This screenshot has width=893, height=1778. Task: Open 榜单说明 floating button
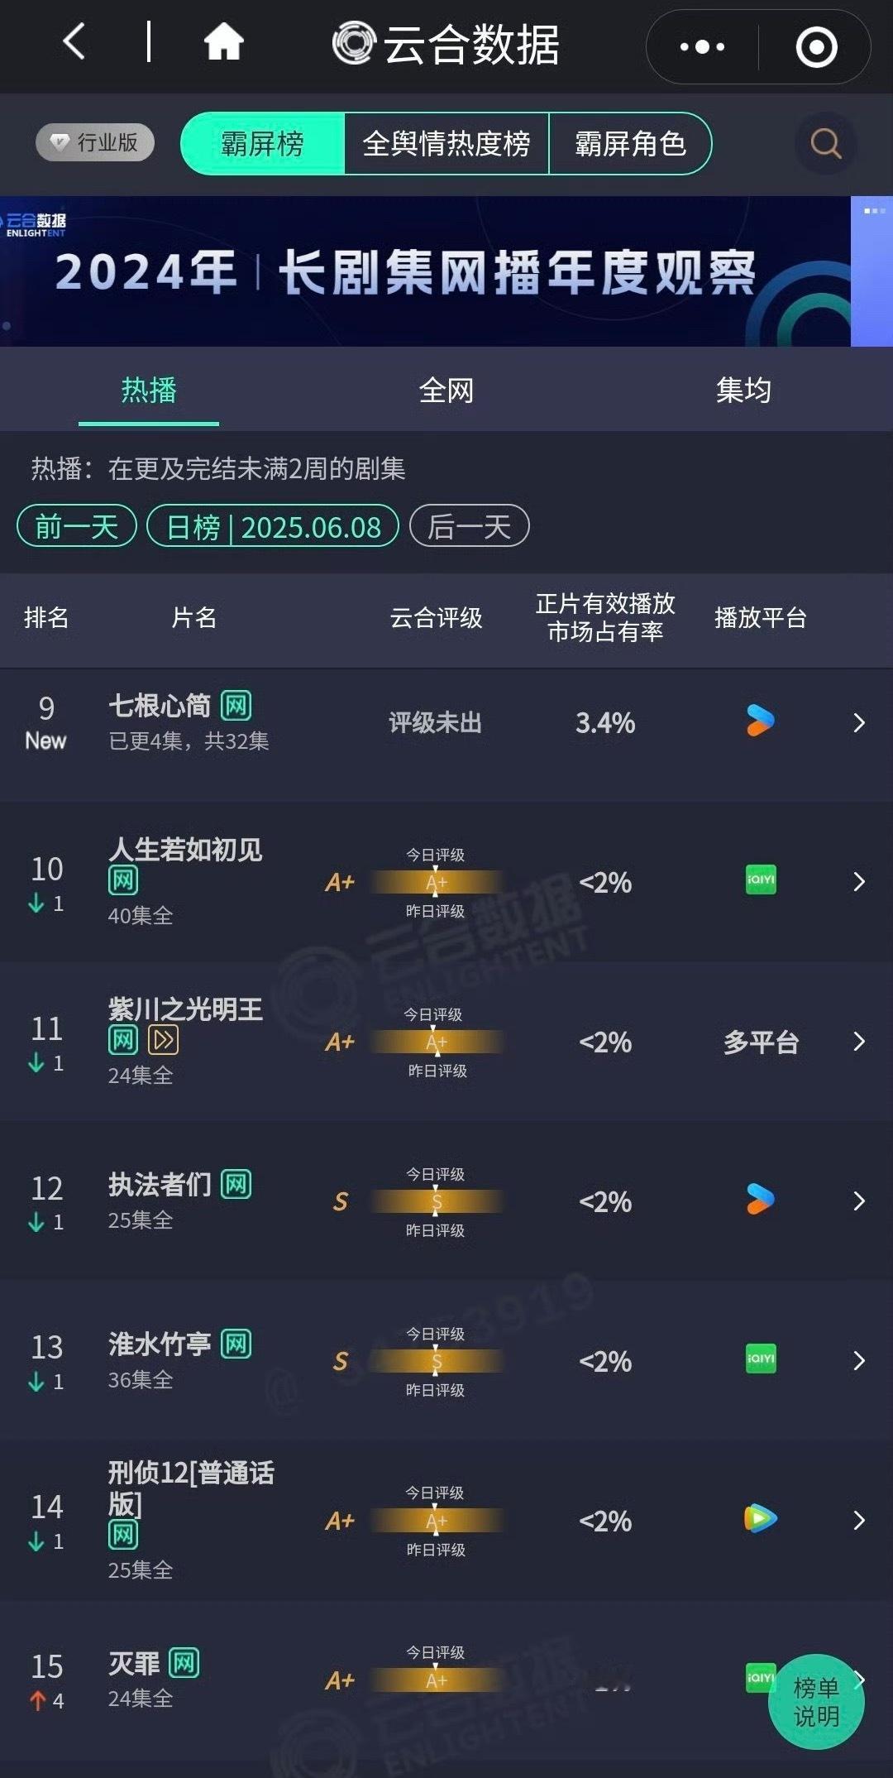tap(816, 1701)
